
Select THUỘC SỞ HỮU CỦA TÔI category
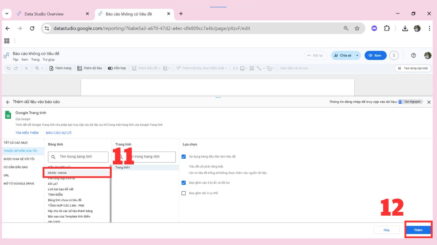click(x=23, y=151)
